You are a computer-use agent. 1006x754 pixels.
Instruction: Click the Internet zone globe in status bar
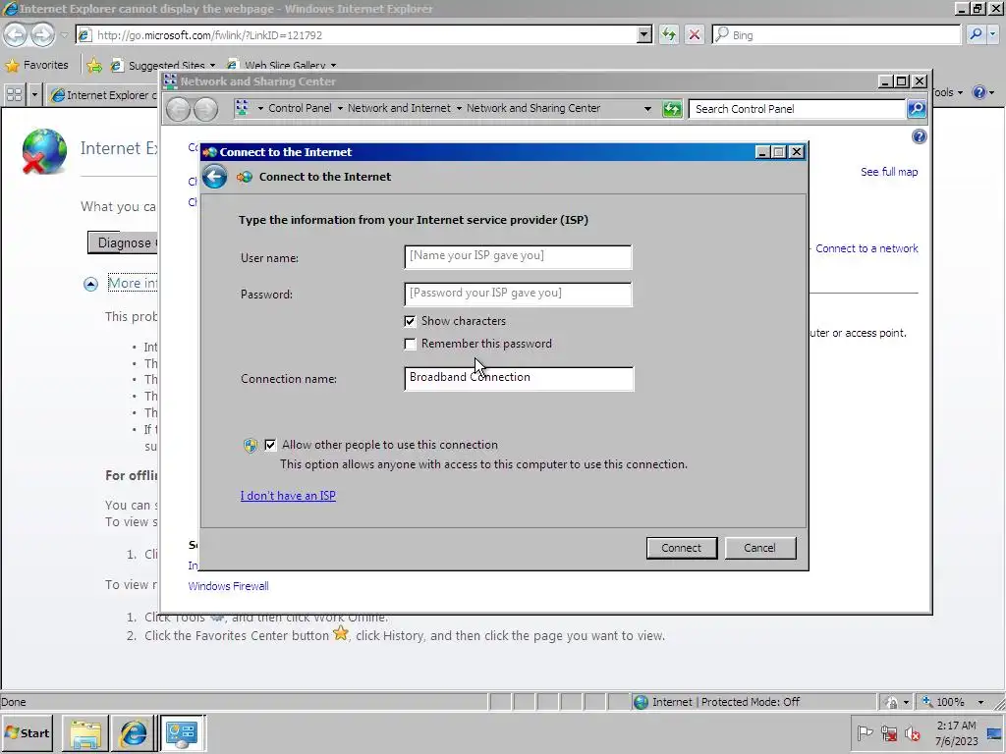click(x=641, y=702)
